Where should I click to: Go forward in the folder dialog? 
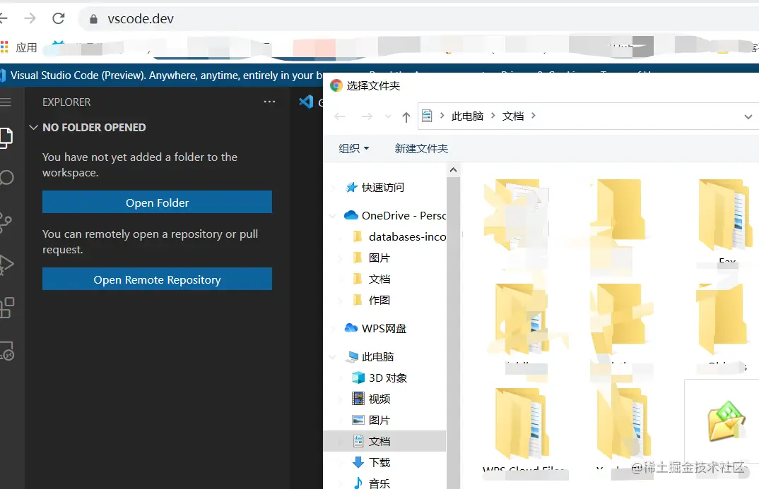pos(367,116)
